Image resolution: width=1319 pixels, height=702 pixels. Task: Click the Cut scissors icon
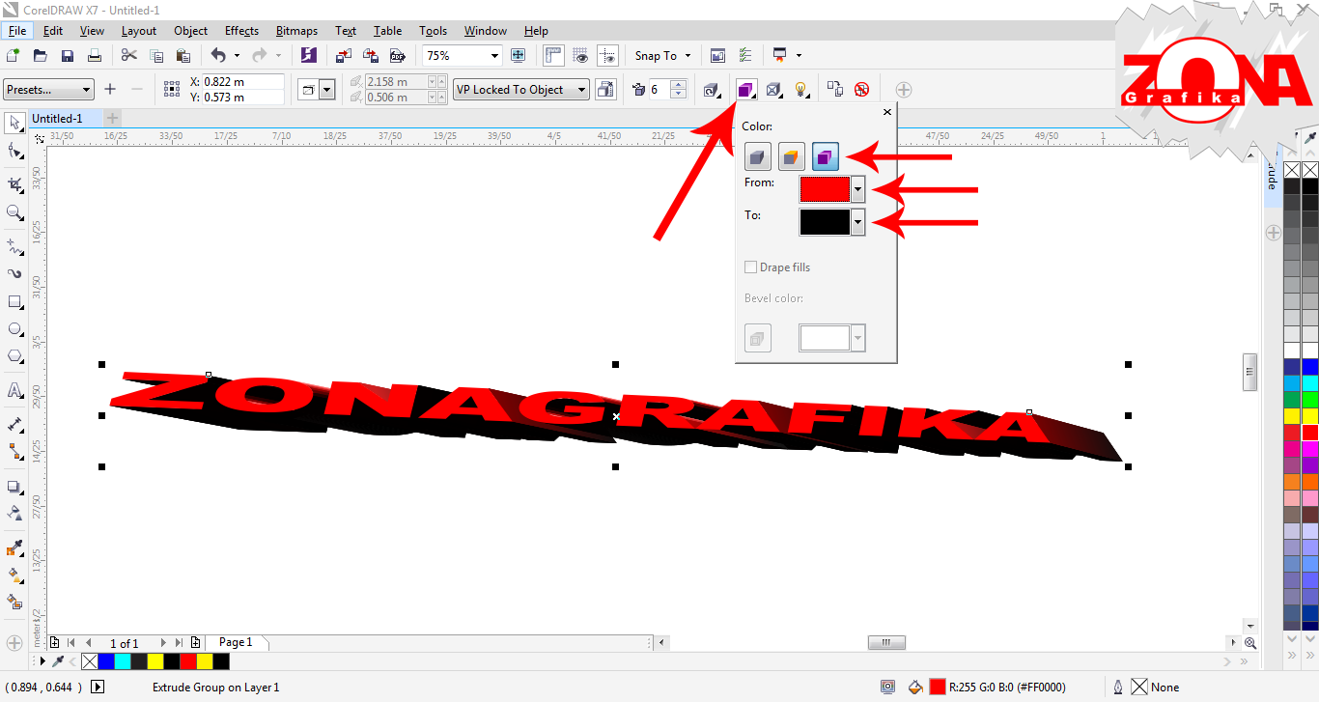(x=129, y=56)
